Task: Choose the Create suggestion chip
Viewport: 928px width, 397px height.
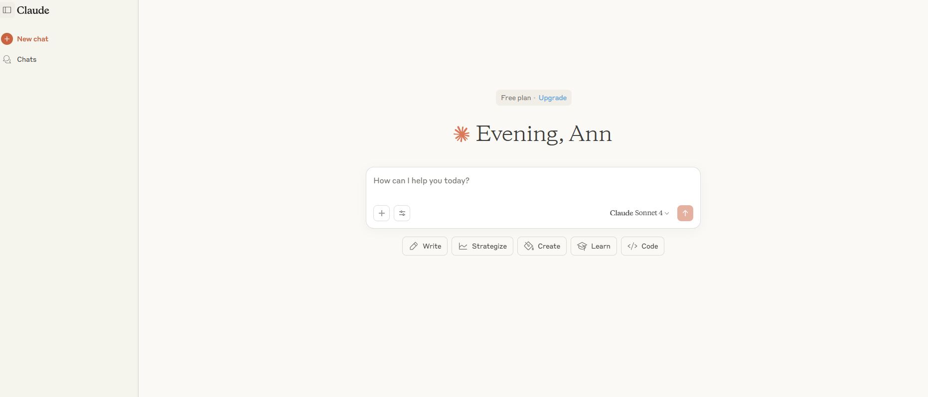Action: click(x=542, y=246)
